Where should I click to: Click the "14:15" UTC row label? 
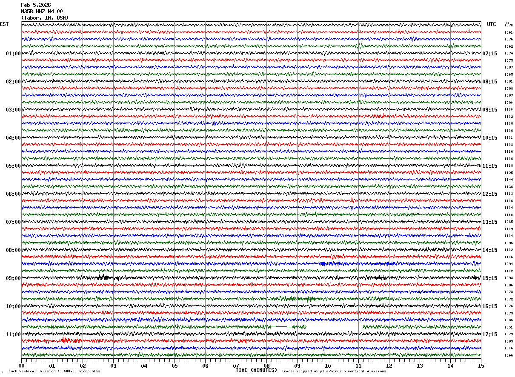(490, 250)
